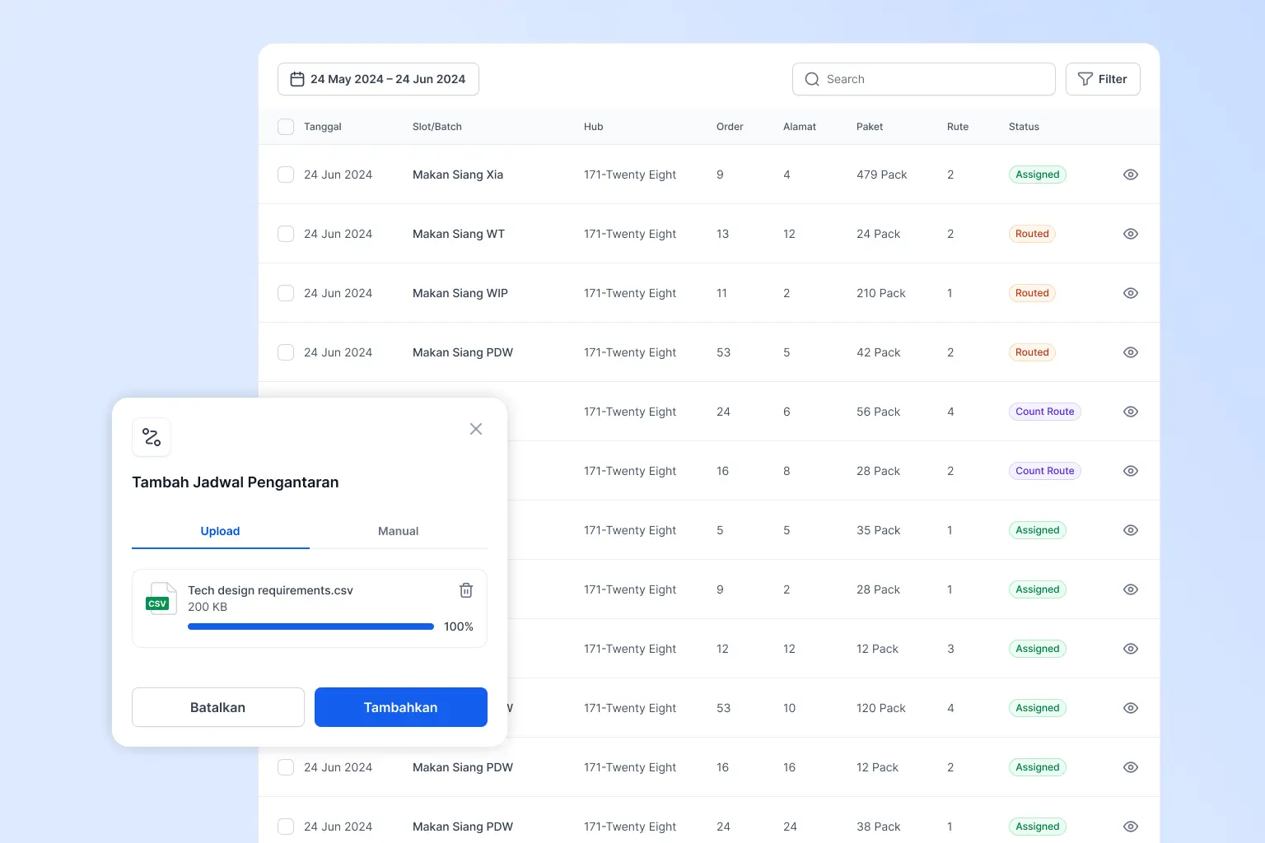
Task: Check the Makan Siang WT row checkbox
Action: click(285, 233)
